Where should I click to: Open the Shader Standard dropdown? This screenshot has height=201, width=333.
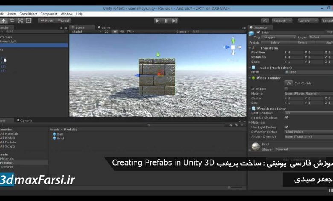click(304, 149)
